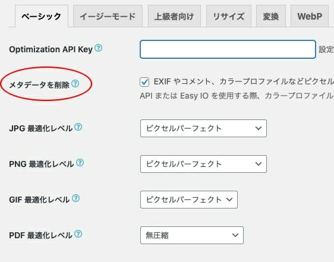Viewport: 334px width, 262px height.
Task: Open GIF optimization level select box
Action: coord(189,200)
